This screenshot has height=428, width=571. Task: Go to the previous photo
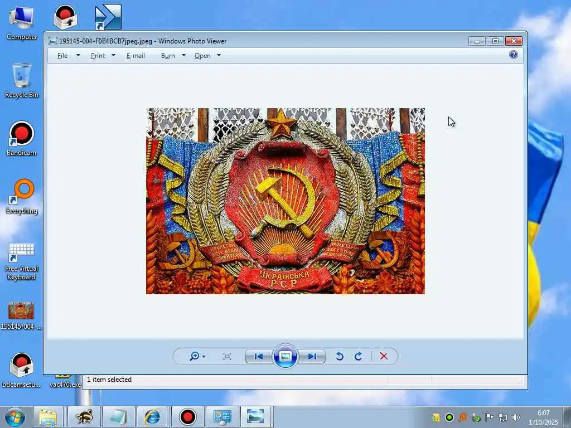pyautogui.click(x=259, y=356)
